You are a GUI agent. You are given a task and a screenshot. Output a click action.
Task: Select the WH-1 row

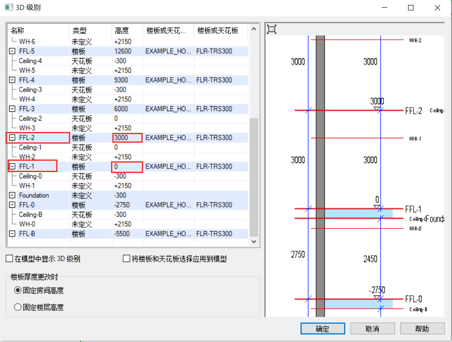click(x=127, y=186)
